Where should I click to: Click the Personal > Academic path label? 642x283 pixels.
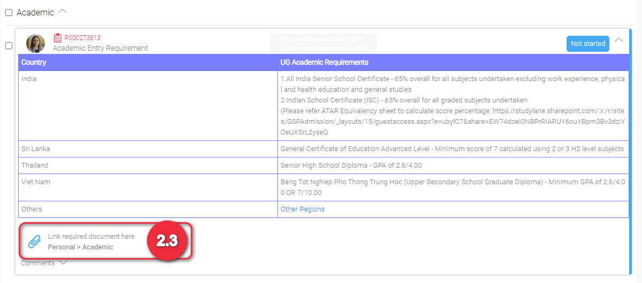[x=81, y=247]
